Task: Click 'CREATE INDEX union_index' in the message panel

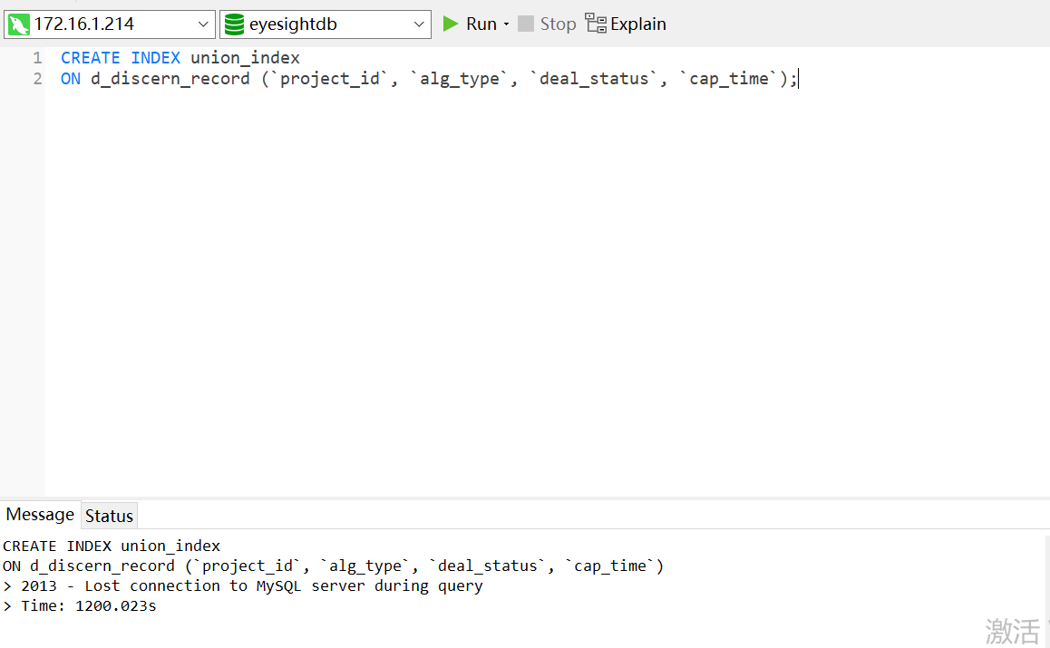Action: pyautogui.click(x=112, y=546)
